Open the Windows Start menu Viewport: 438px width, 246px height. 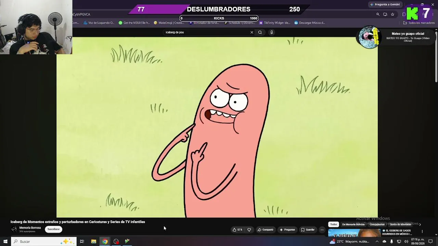pyautogui.click(x=5, y=242)
